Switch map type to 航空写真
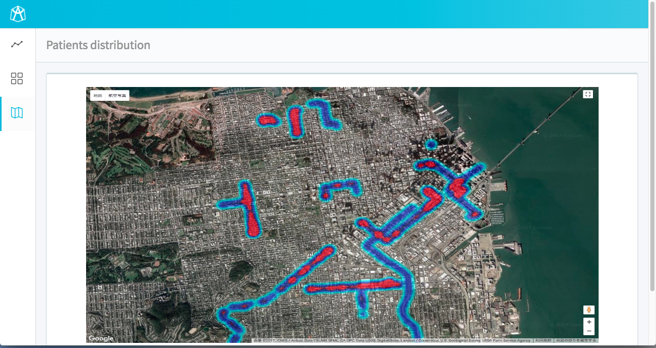The height and width of the screenshot is (348, 656). point(117,95)
